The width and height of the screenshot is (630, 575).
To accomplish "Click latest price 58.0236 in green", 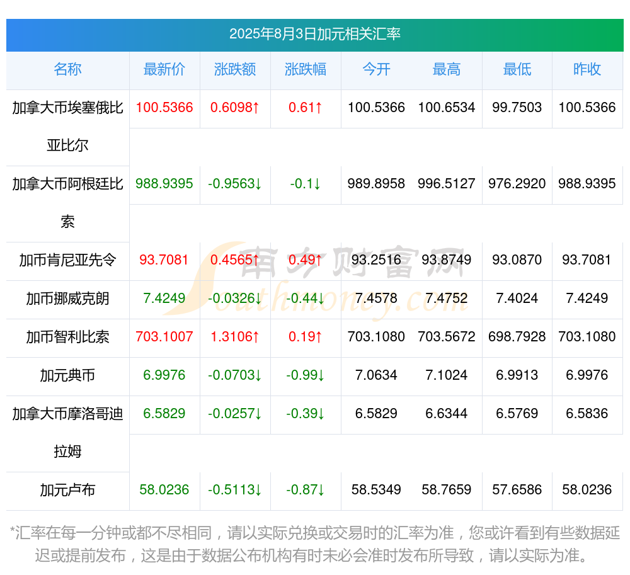I will click(x=164, y=490).
